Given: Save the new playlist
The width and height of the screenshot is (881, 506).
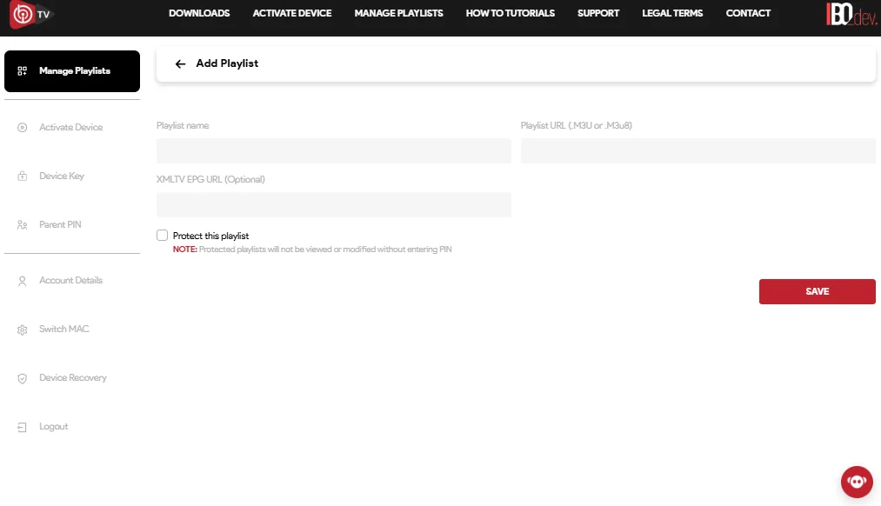Looking at the screenshot, I should [x=817, y=291].
